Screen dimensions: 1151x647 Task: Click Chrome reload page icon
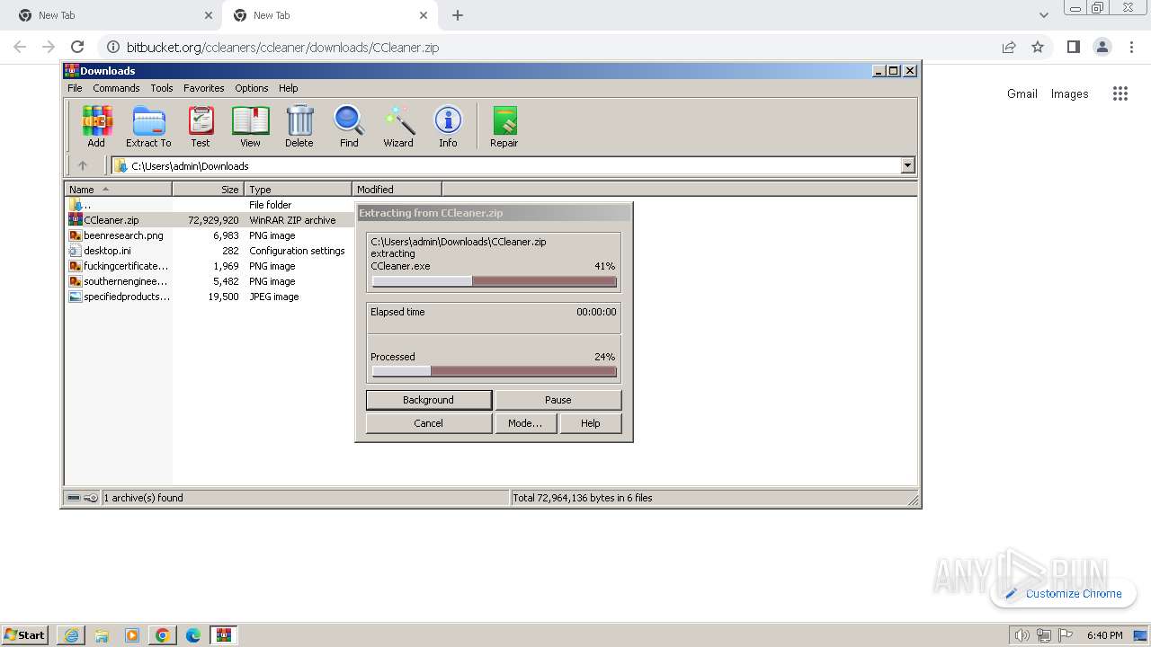click(77, 47)
